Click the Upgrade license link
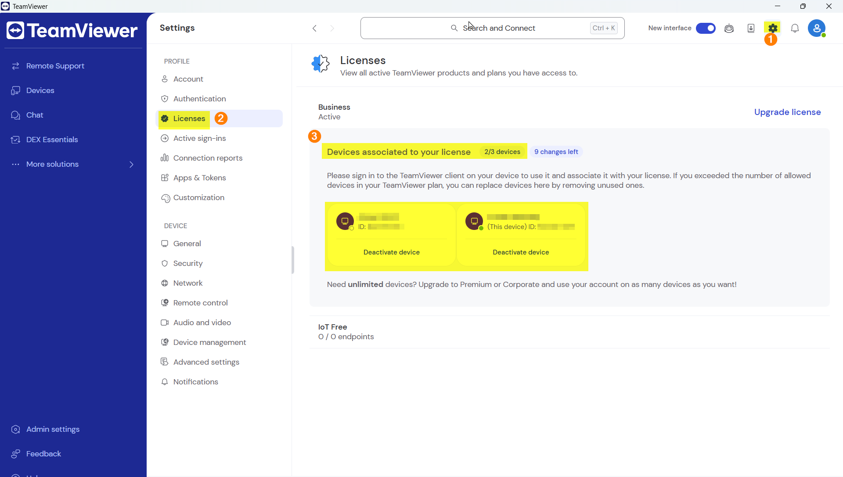Viewport: 843px width, 477px height. pyautogui.click(x=787, y=112)
